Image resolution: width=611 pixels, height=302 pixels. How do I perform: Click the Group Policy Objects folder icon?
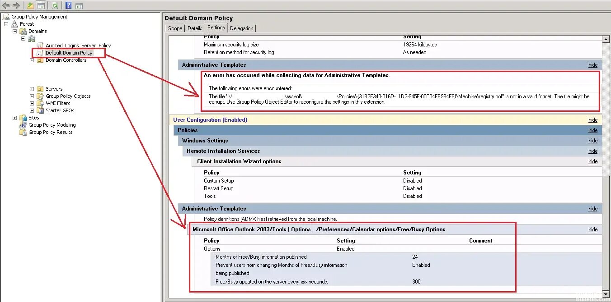[x=40, y=96]
